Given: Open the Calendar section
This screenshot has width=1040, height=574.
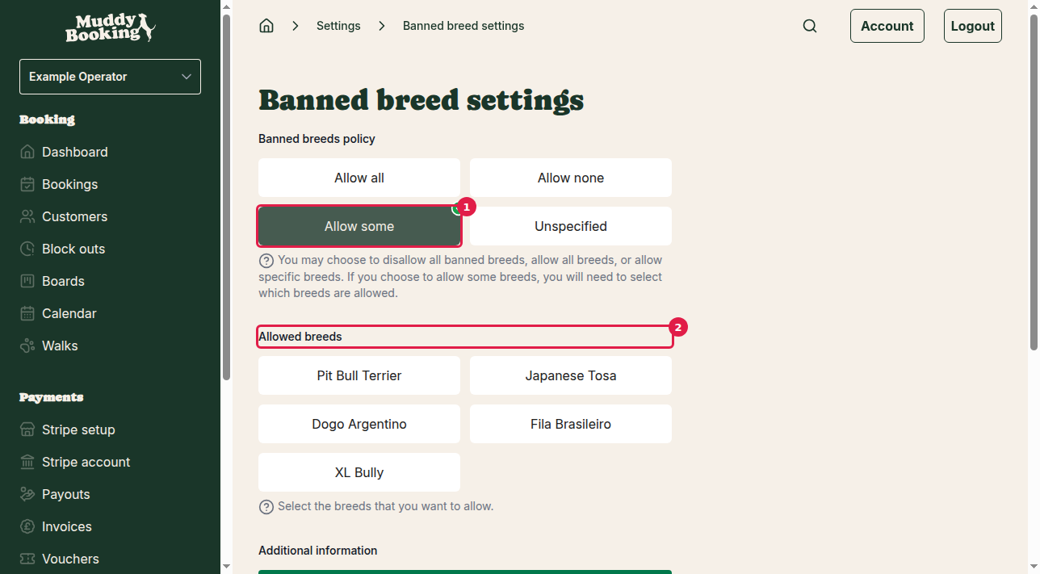Looking at the screenshot, I should pyautogui.click(x=69, y=313).
